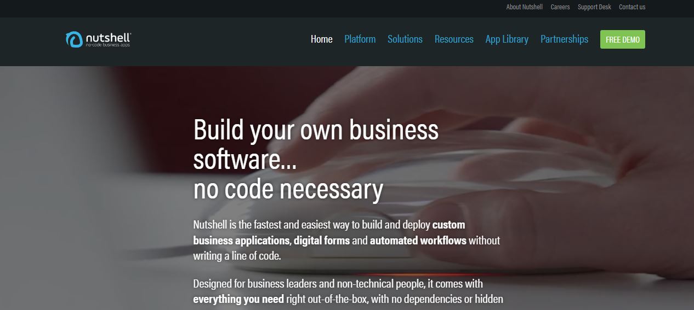
Task: Open the Support Desk link
Action: coord(594,7)
